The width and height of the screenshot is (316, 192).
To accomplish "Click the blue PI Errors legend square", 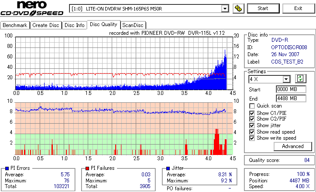I will click(x=7, y=168).
